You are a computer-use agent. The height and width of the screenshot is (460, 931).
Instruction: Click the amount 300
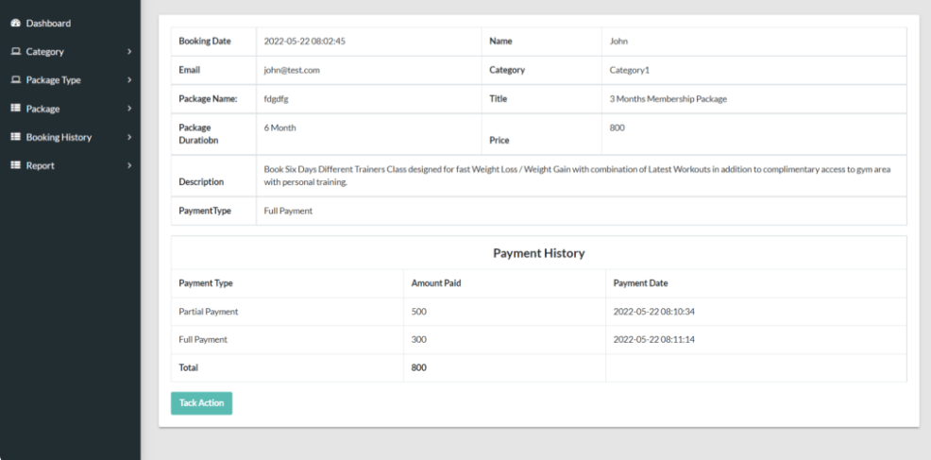coord(418,340)
